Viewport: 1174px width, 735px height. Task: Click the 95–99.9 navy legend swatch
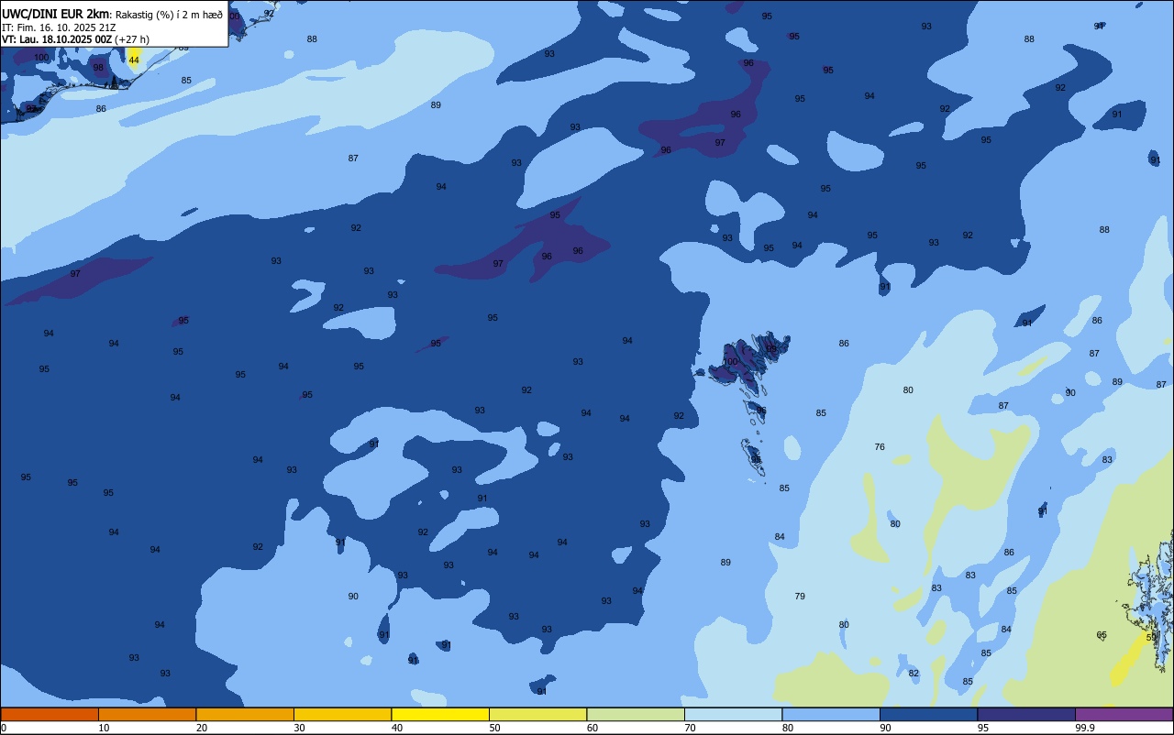tap(1026, 714)
